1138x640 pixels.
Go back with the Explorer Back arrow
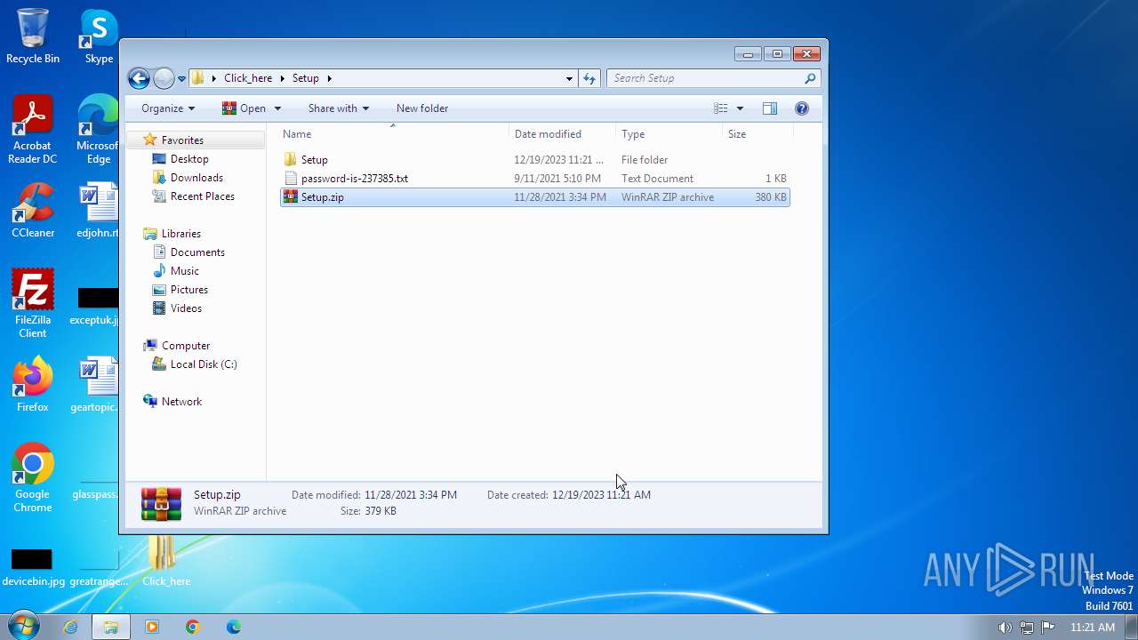pos(139,78)
